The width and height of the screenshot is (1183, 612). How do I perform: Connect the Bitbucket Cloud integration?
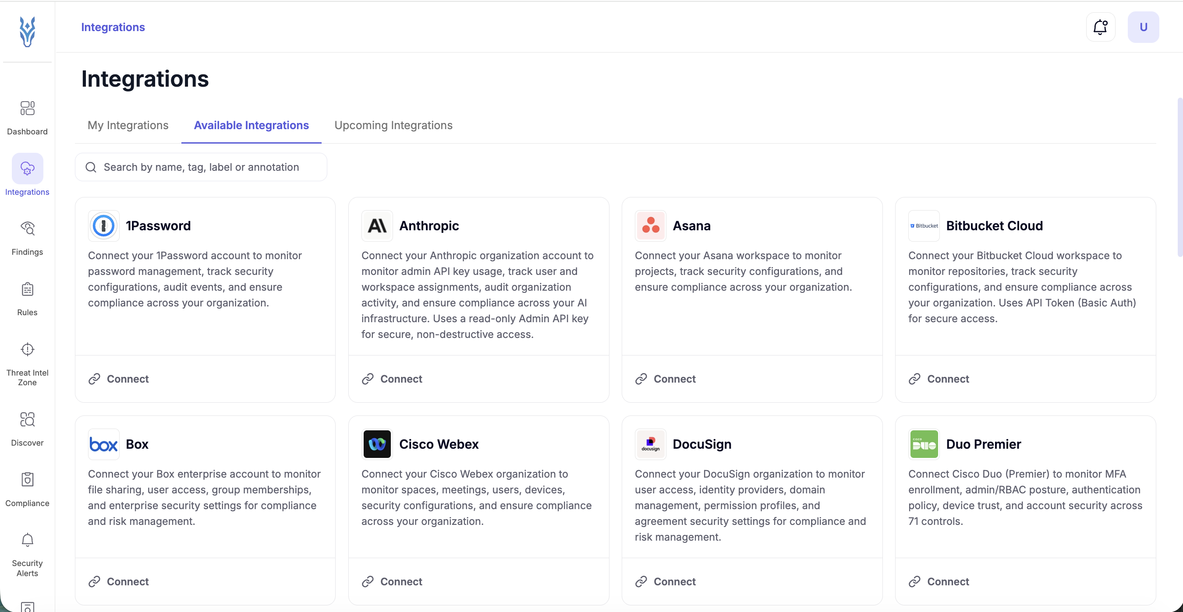tap(939, 379)
